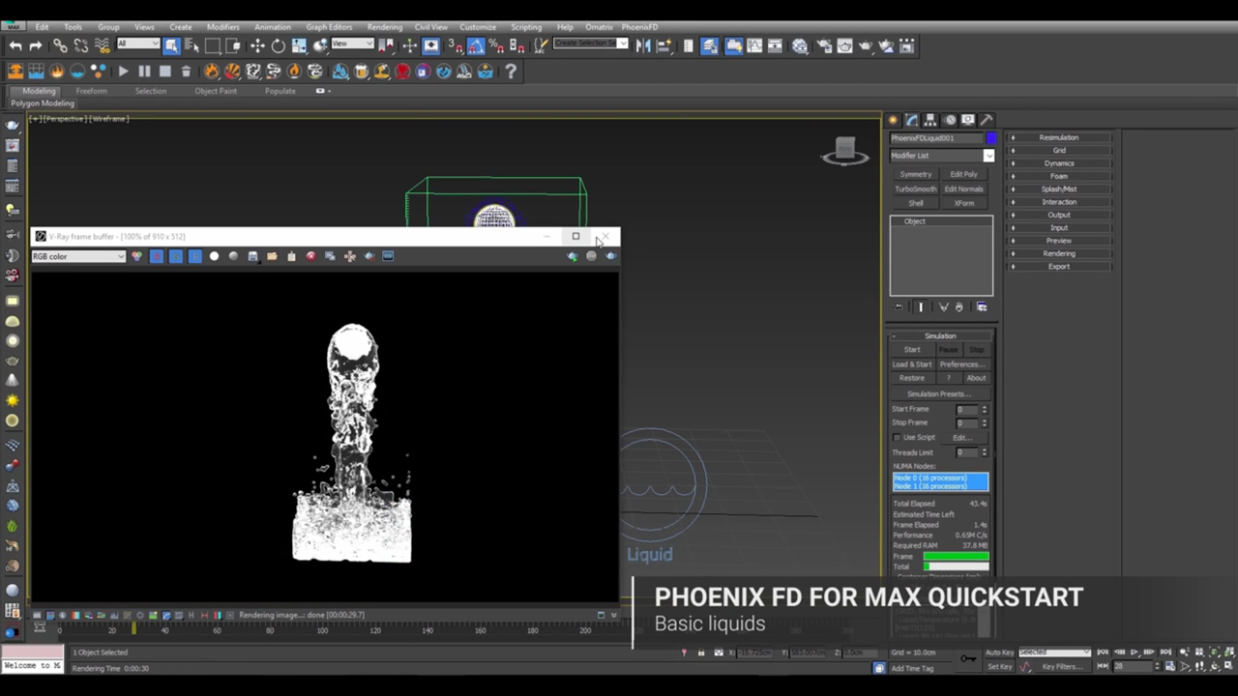Activate the Select Object tool

pyautogui.click(x=171, y=45)
